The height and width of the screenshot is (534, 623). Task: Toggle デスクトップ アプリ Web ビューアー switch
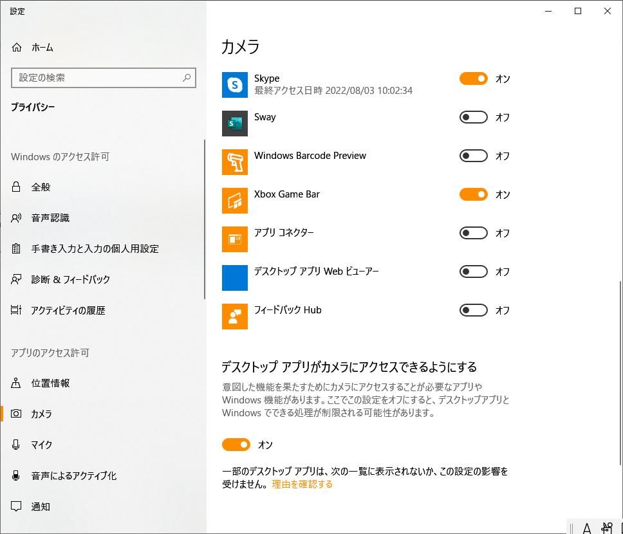click(x=473, y=272)
